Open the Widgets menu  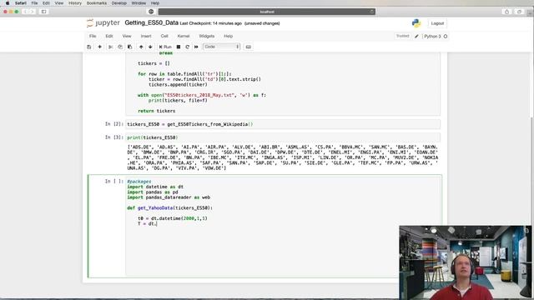click(207, 36)
